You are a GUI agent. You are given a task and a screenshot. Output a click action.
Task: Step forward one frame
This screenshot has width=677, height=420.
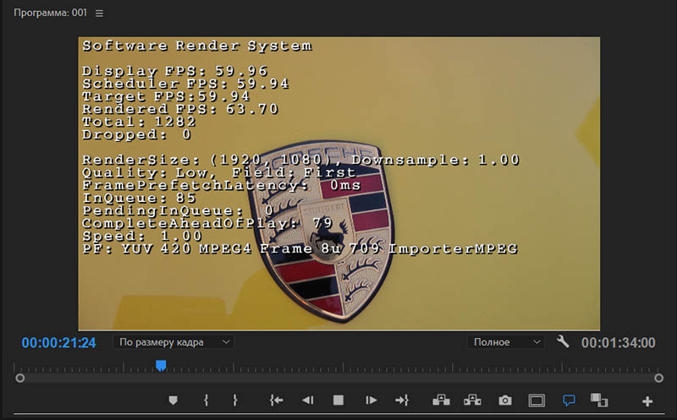point(371,401)
